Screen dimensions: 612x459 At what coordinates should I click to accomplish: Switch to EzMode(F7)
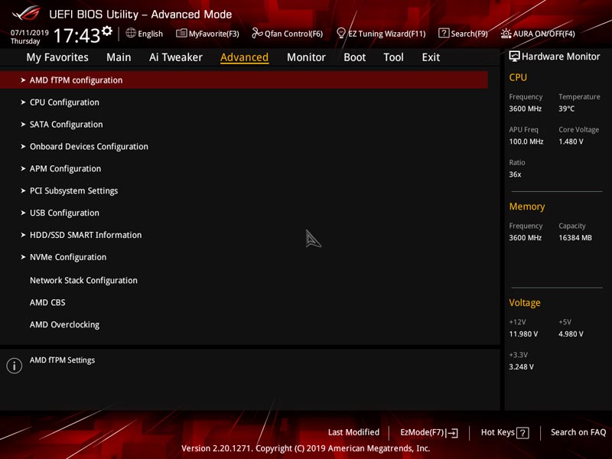point(429,433)
